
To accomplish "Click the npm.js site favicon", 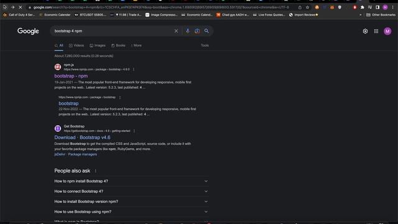I will [58, 67].
